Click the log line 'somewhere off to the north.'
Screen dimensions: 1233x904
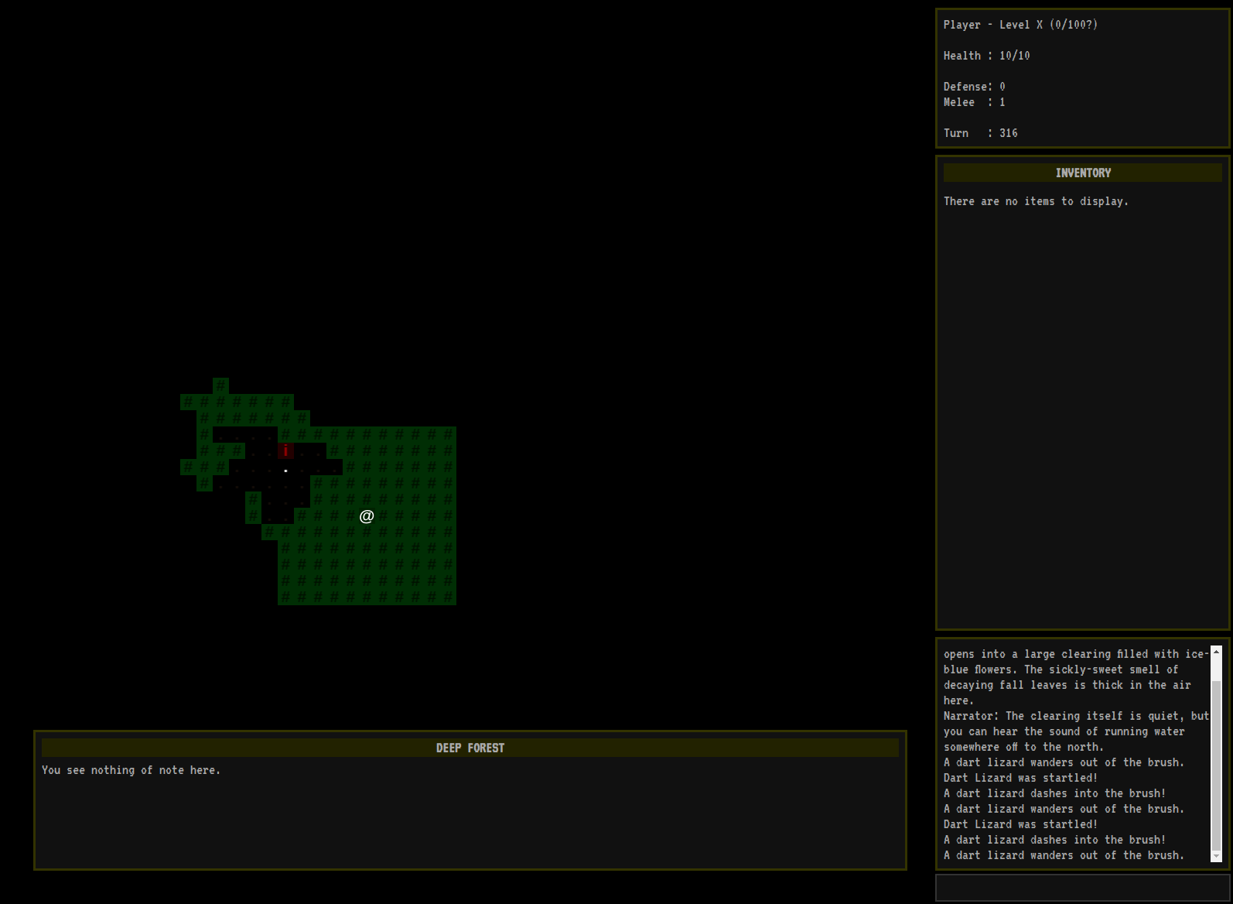coord(1023,747)
